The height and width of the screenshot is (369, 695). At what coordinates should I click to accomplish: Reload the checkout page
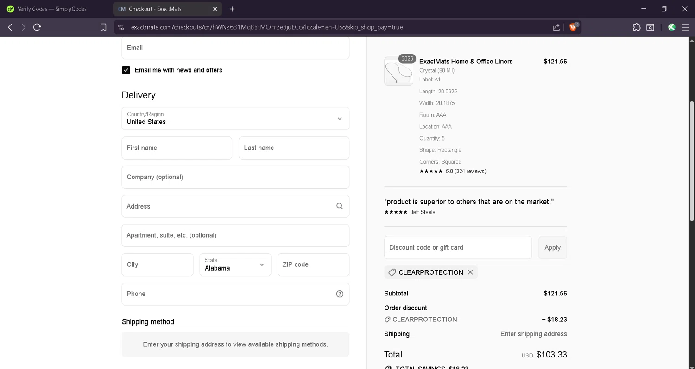[x=37, y=27]
